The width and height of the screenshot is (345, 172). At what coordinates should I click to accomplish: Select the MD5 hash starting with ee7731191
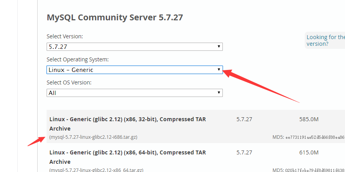[315, 138]
